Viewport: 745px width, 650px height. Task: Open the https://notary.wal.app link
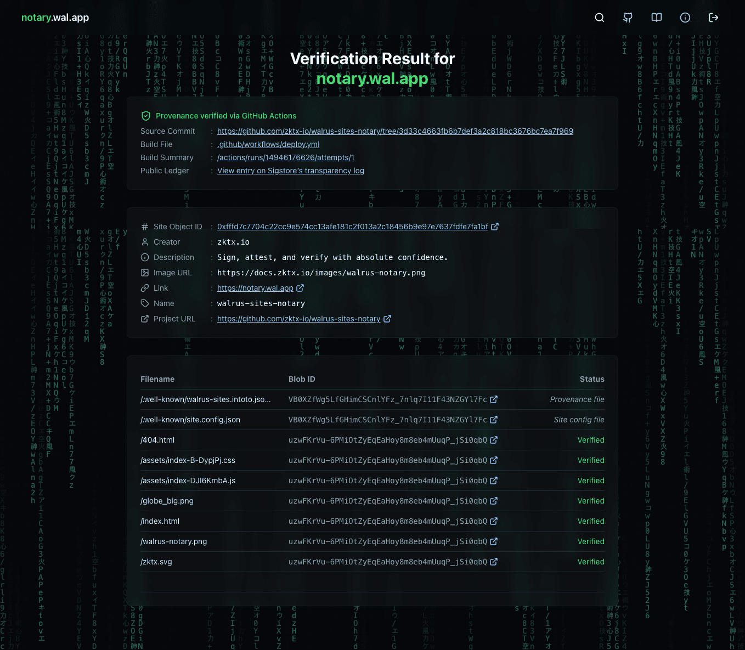click(x=255, y=288)
